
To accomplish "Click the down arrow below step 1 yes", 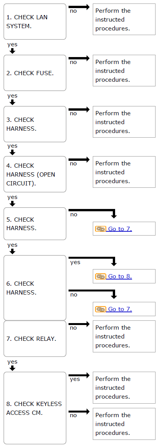I will [x=12, y=51].
